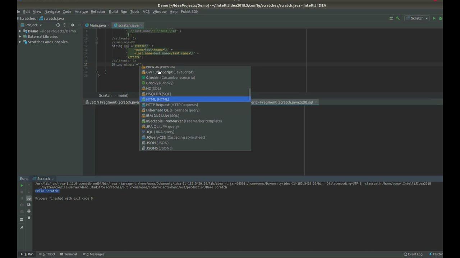460x258 pixels.
Task: Expand External Libraries node
Action: (x=20, y=37)
